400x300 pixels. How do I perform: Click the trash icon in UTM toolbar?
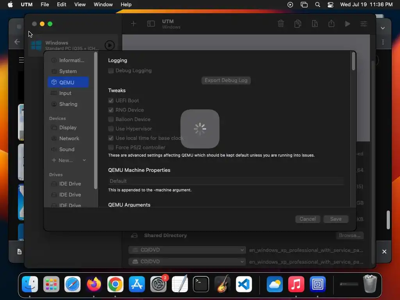pyautogui.click(x=280, y=24)
